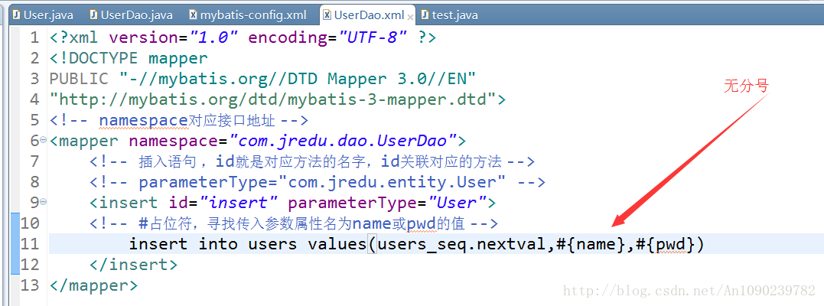Click the 'parameterType="User"' attribute on line 9
This screenshot has height=306, width=824.
pos(386,203)
